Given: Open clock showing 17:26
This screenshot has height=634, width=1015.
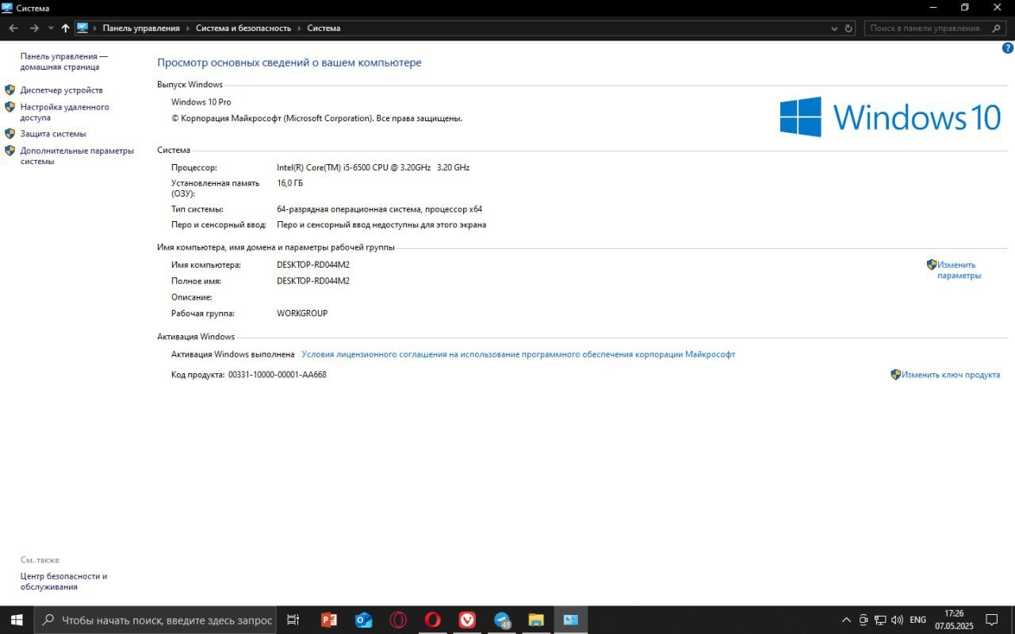Looking at the screenshot, I should click(x=954, y=620).
